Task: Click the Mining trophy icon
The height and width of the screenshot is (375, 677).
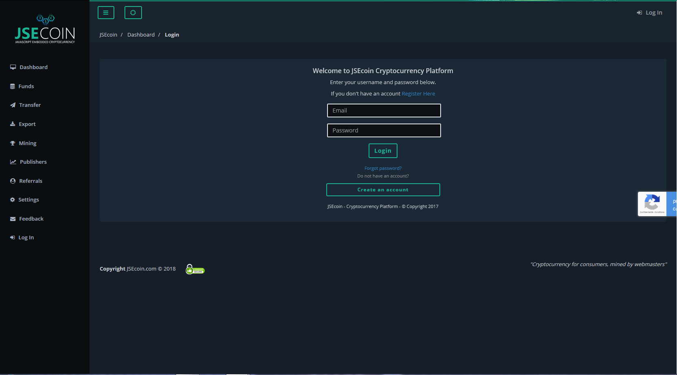Action: pos(13,143)
